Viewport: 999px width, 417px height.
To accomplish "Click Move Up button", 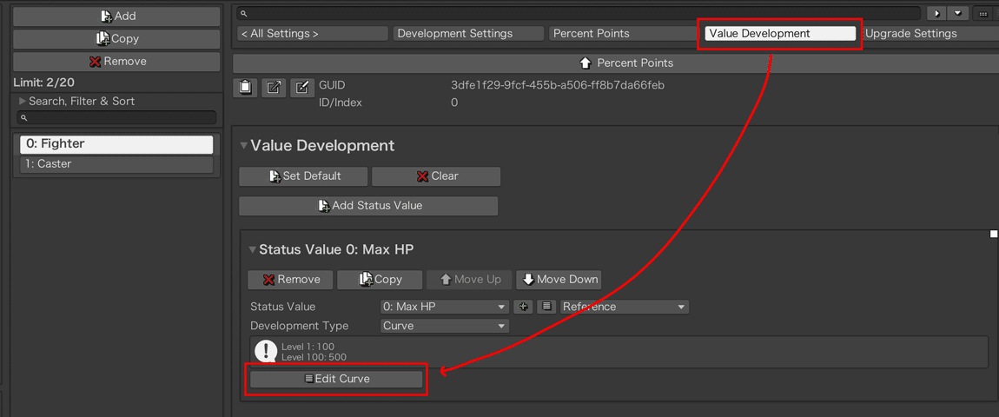I will [469, 279].
